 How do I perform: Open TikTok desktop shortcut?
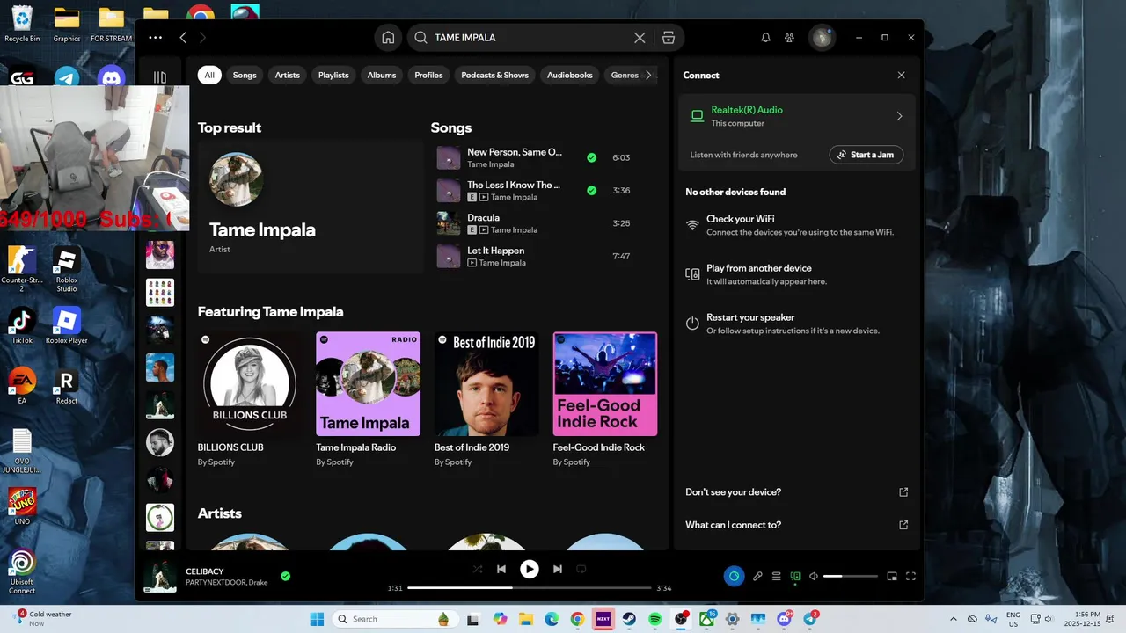click(x=22, y=324)
